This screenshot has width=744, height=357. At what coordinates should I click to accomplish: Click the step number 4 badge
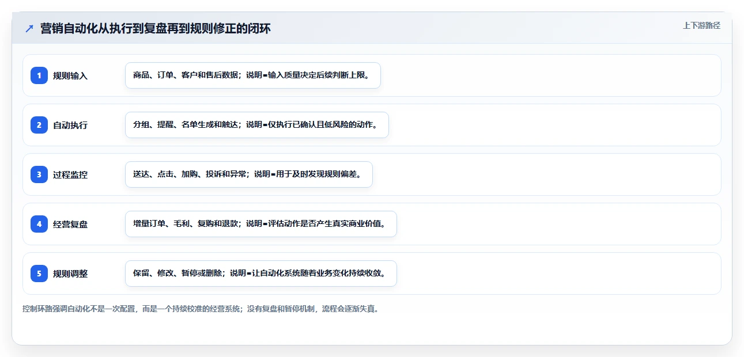click(x=39, y=223)
